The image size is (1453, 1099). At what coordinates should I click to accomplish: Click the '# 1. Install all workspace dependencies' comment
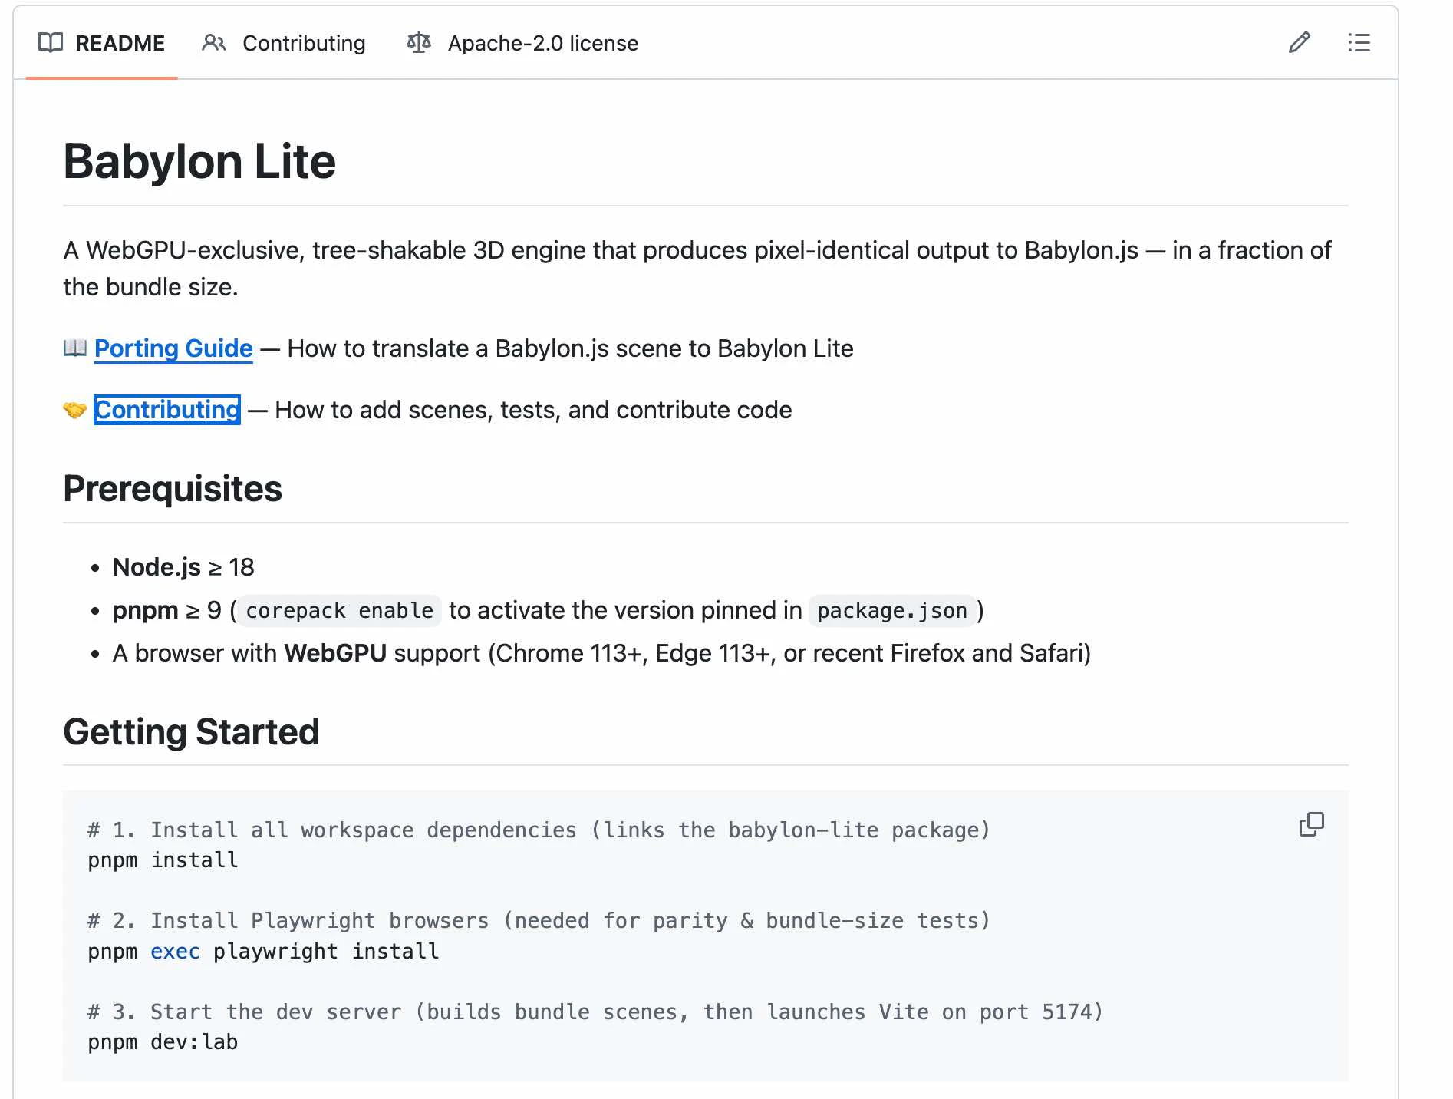[x=539, y=830]
